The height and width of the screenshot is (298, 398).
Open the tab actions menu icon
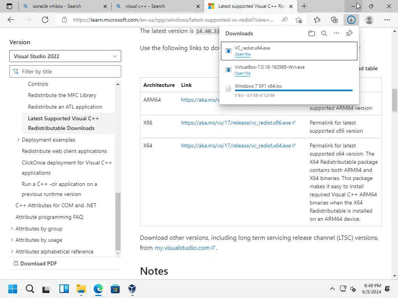tap(9, 6)
